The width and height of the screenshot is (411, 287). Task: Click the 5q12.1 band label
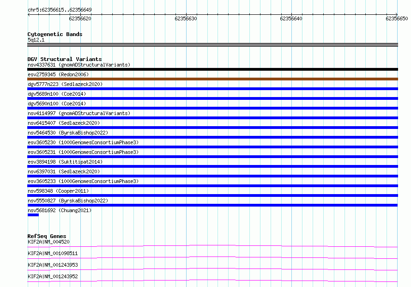(36, 40)
